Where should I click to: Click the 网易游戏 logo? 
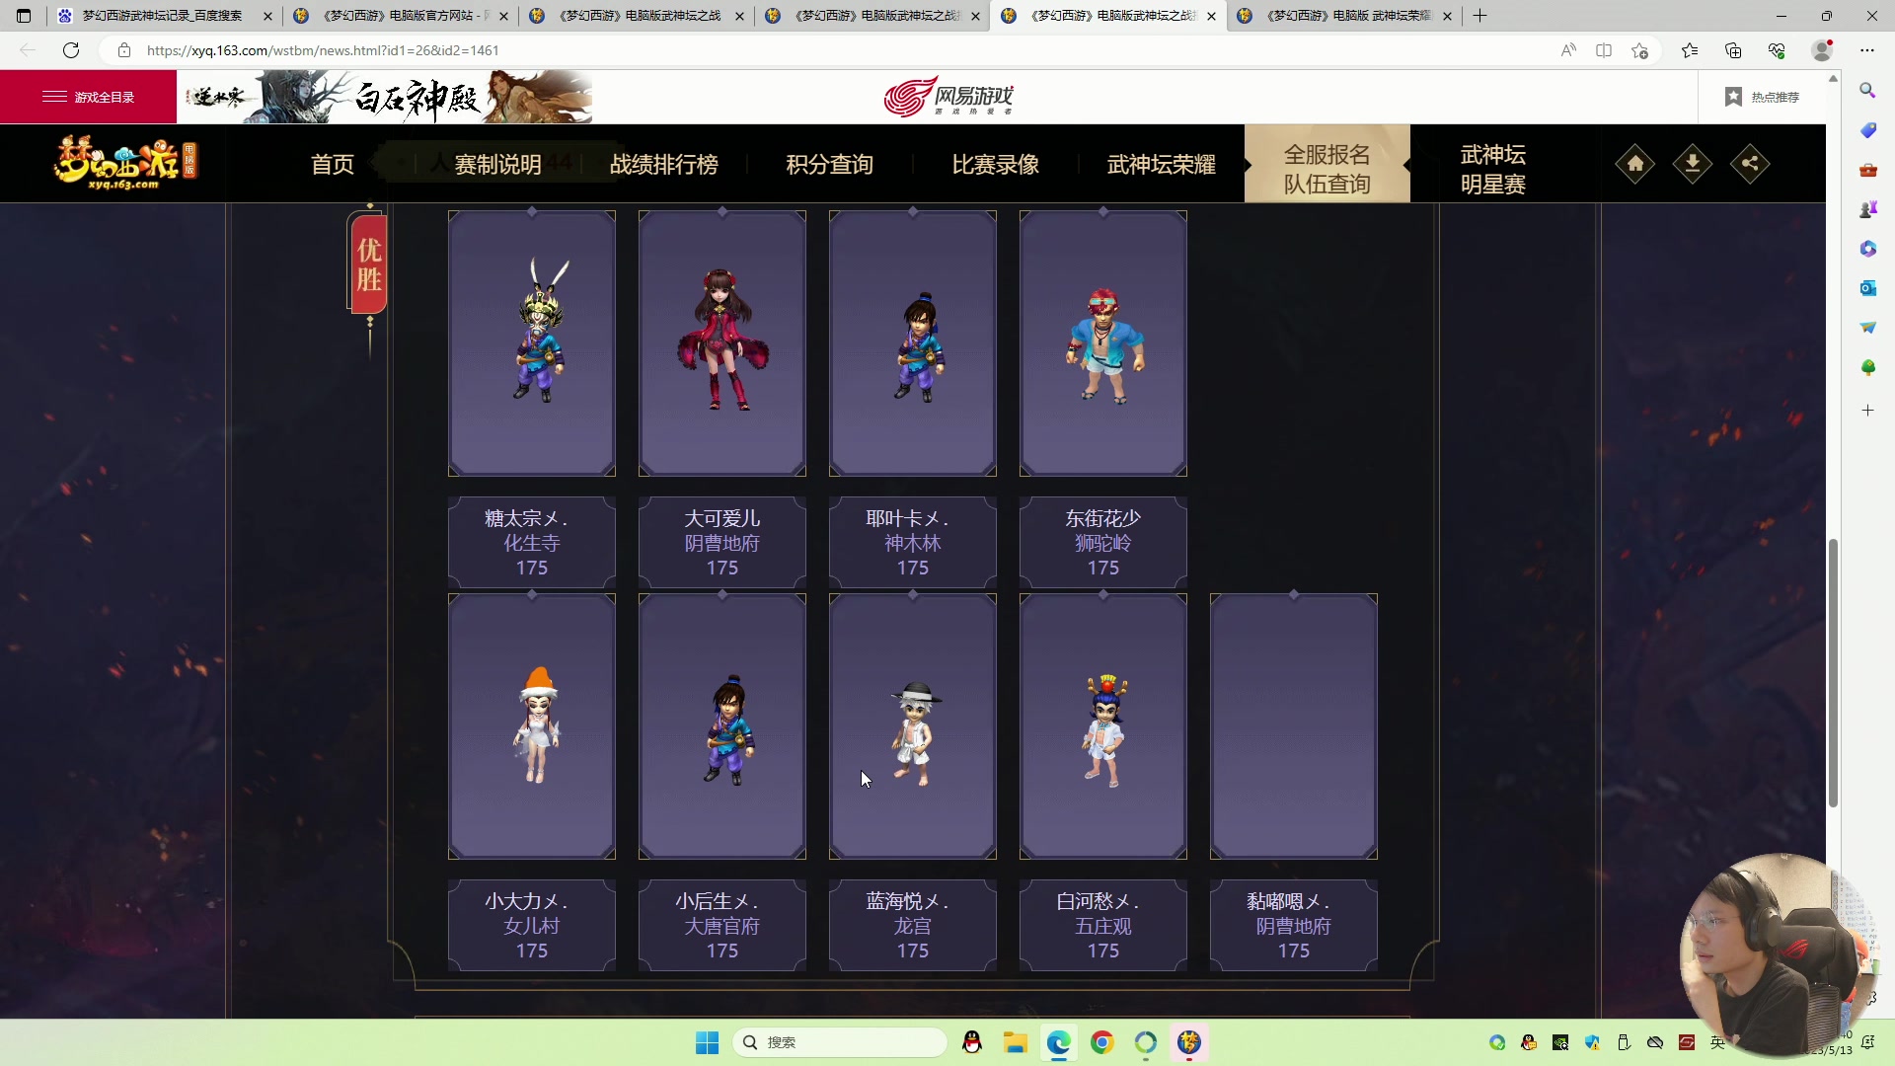click(947, 97)
